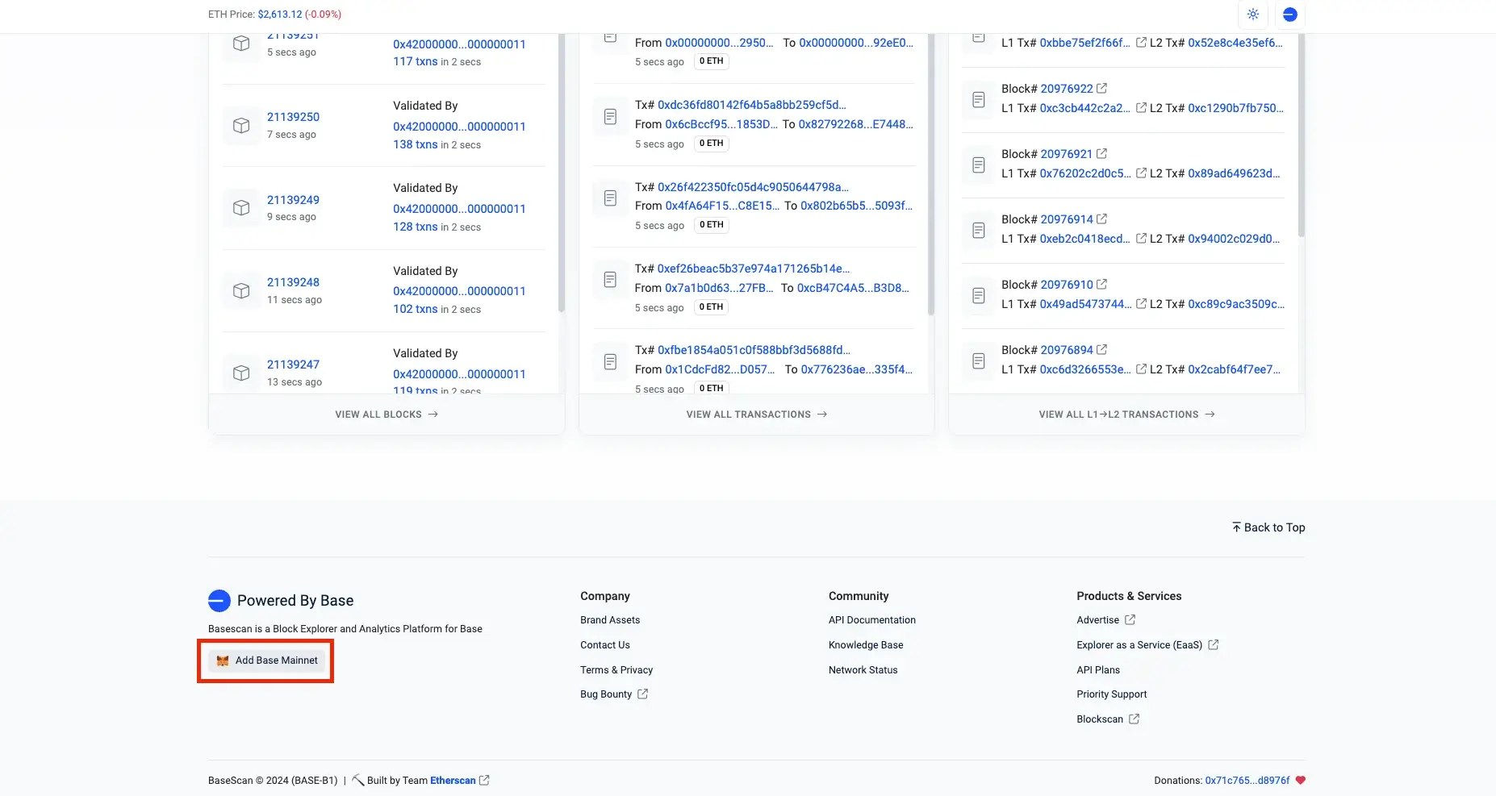The height and width of the screenshot is (796, 1496).
Task: Click document icon beside Tx 0xdc36fd80142f
Action: coord(610,117)
